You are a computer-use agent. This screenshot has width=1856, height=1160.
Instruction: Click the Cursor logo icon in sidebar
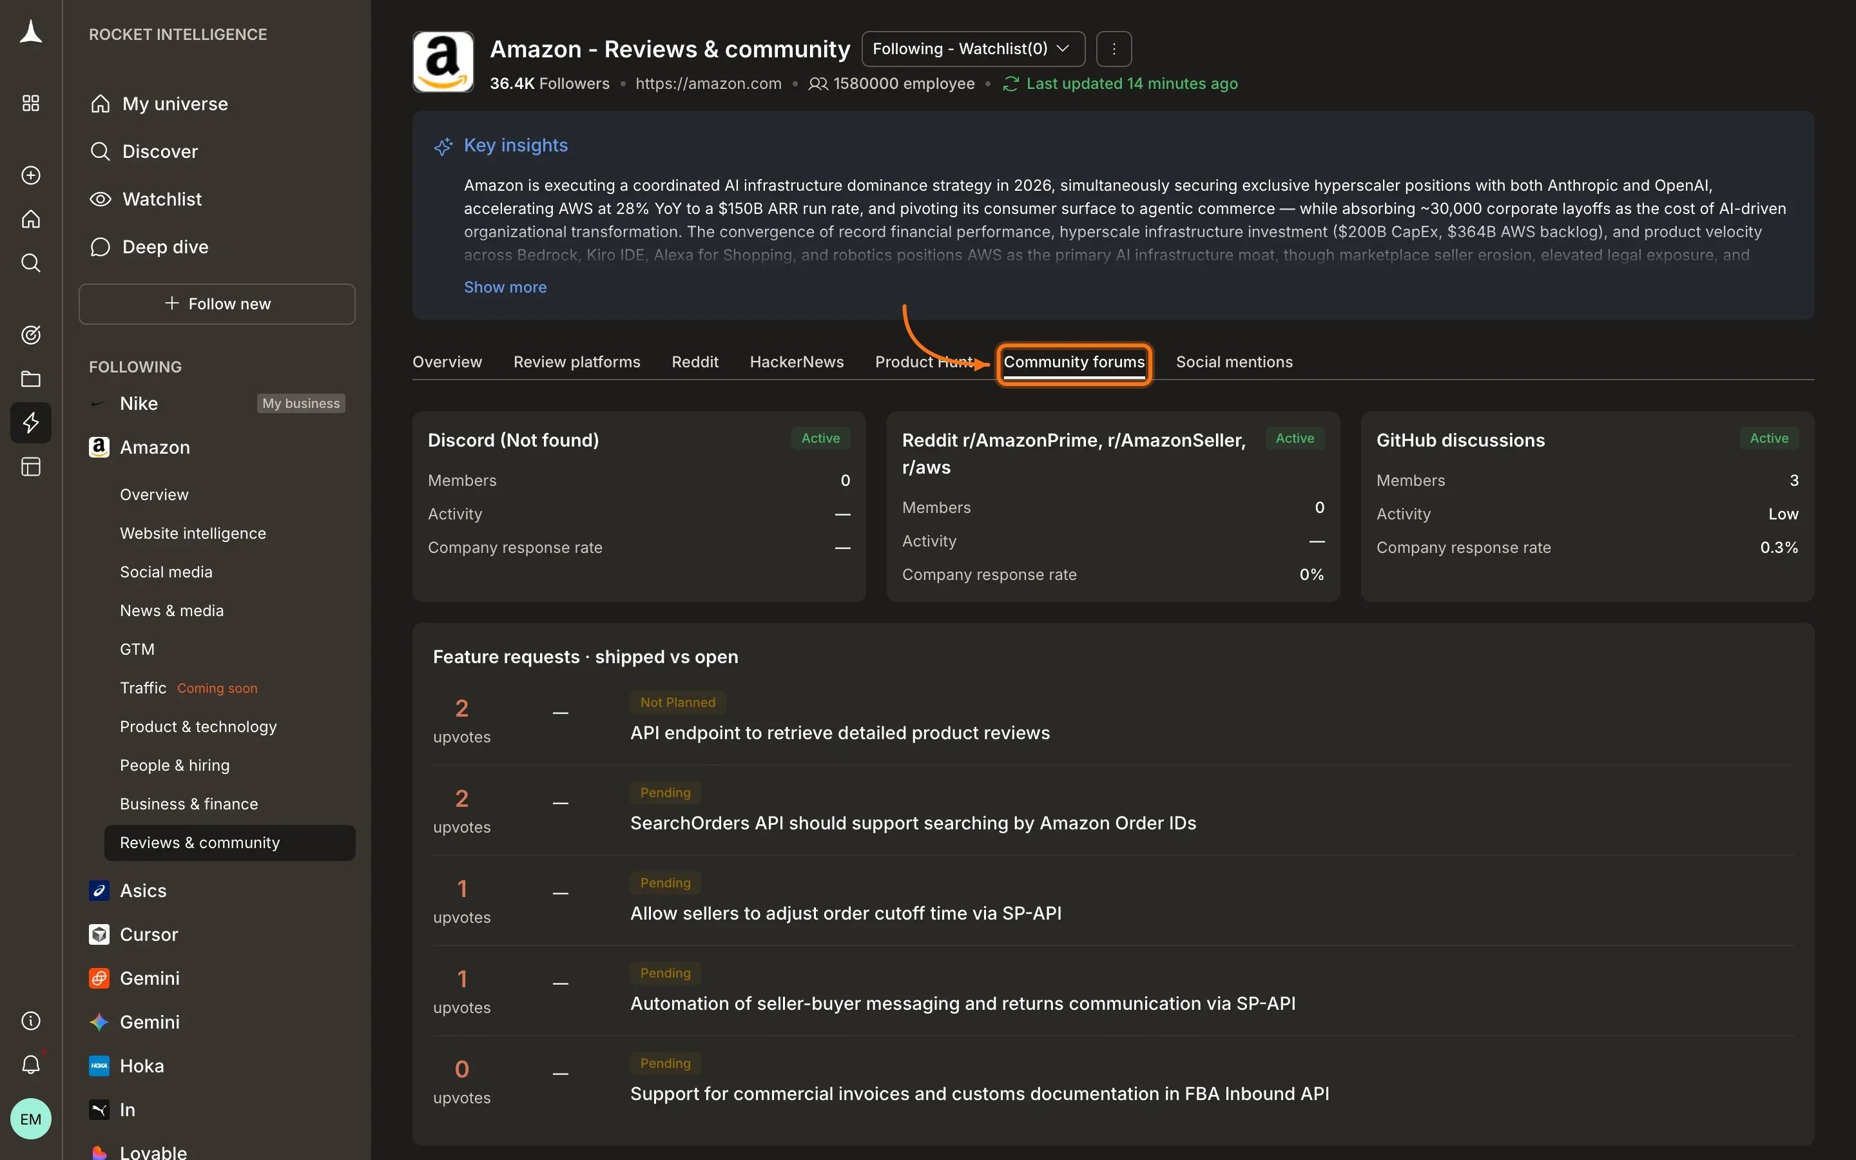click(x=99, y=934)
